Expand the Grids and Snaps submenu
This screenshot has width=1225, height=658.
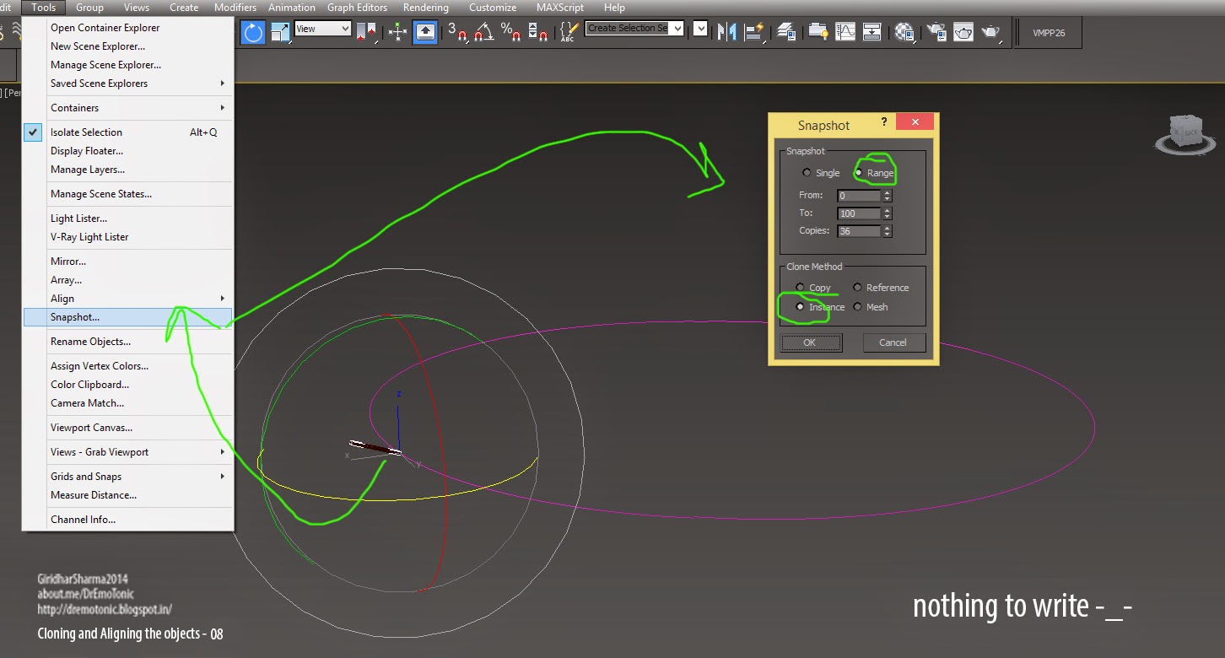(x=127, y=477)
